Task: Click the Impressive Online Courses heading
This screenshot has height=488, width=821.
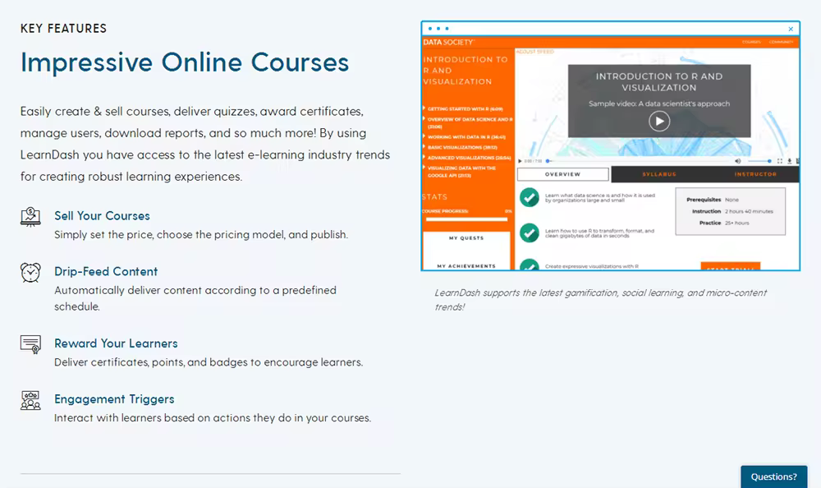Action: (184, 62)
